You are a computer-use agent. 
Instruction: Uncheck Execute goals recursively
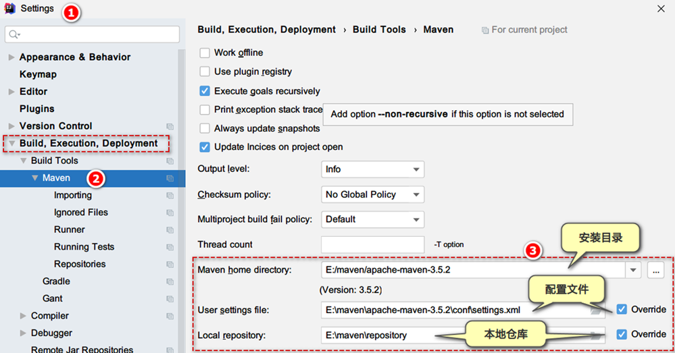[x=205, y=90]
